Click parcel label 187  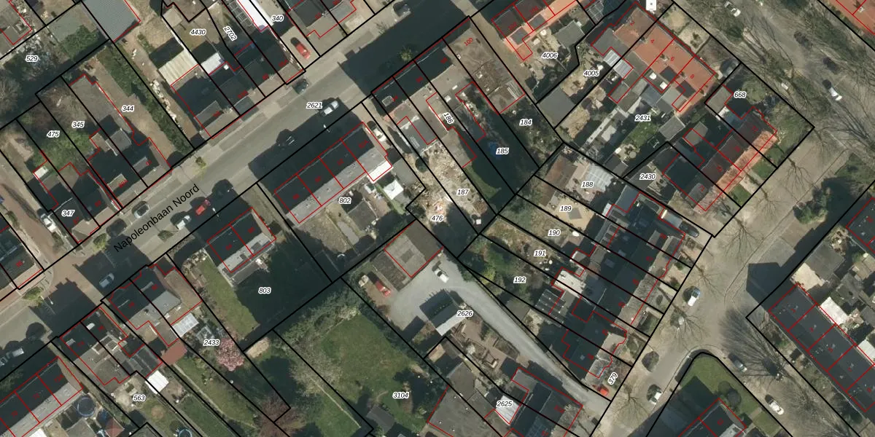point(462,192)
